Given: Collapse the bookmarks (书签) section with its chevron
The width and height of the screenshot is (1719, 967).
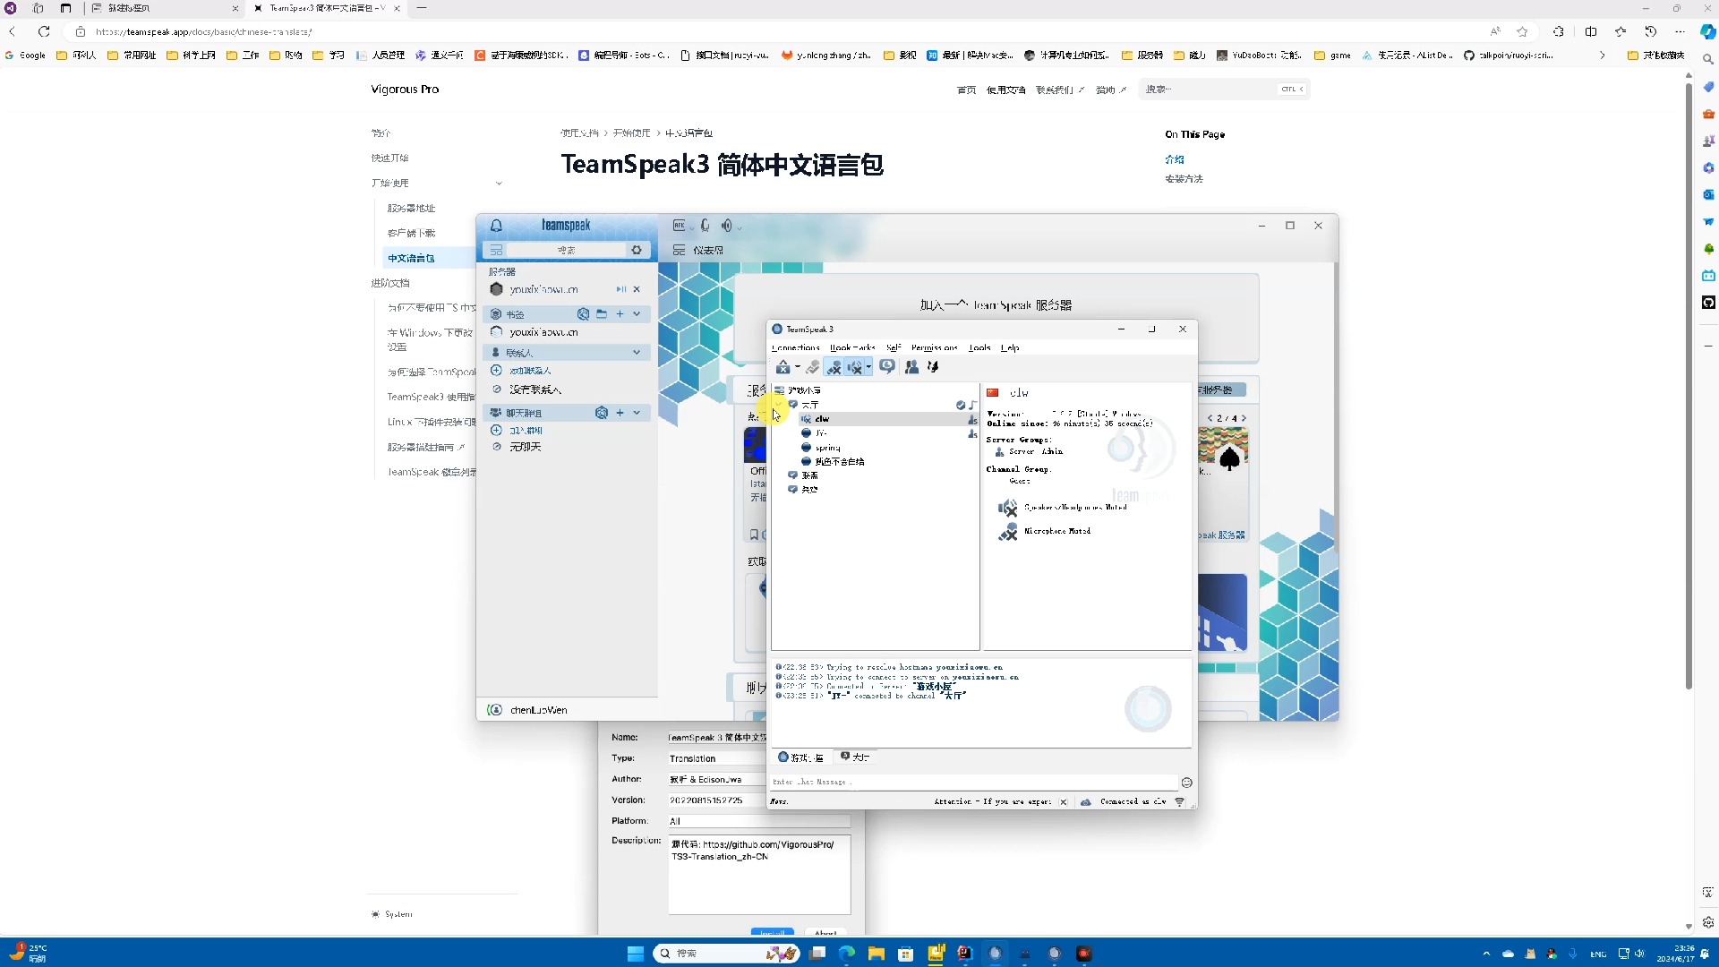Looking at the screenshot, I should click(637, 314).
